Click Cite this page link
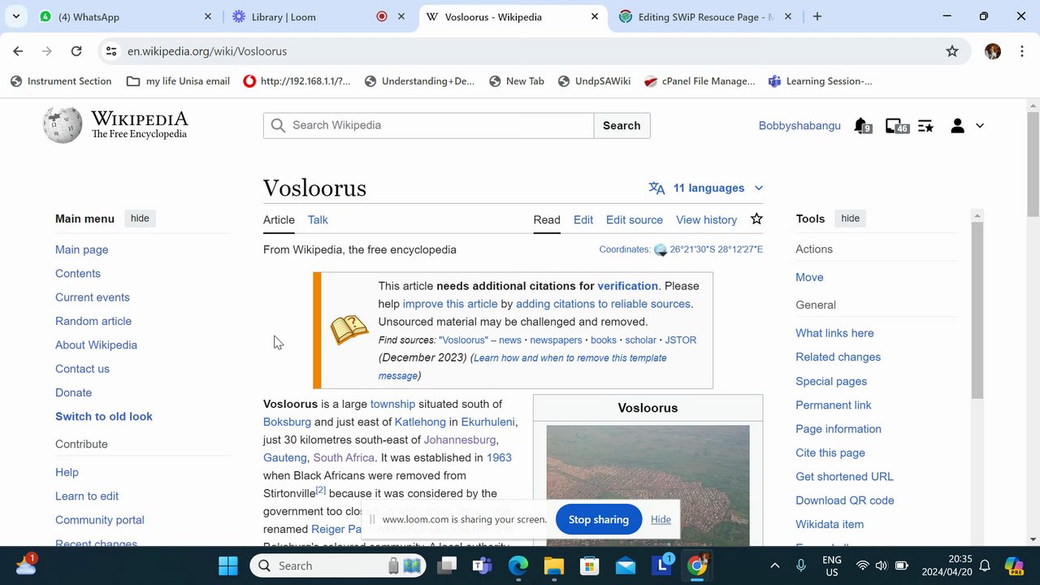1040x585 pixels. point(830,453)
